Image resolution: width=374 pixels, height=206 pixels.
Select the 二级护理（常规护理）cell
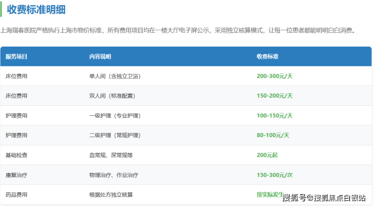tap(114, 135)
